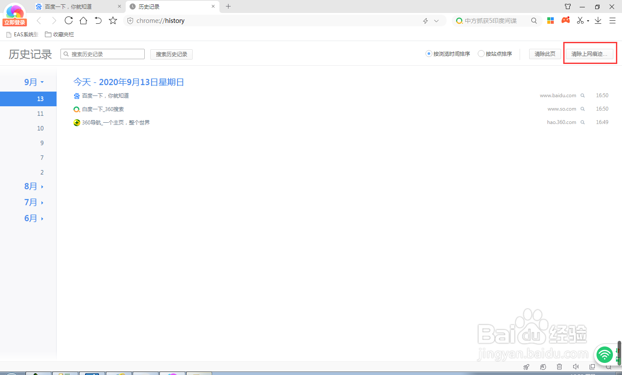Click the www.so.com domain text
This screenshot has height=375, width=622.
click(562, 109)
